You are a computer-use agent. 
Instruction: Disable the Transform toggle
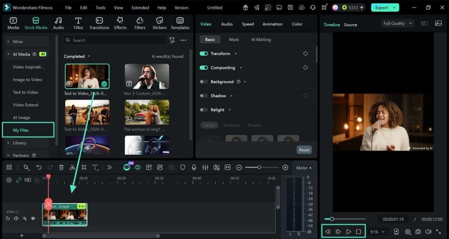point(204,54)
